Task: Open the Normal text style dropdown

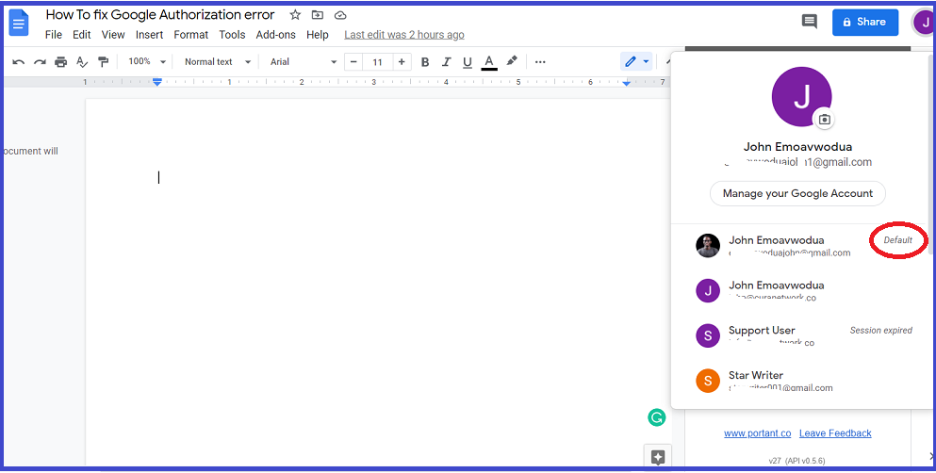Action: pos(218,61)
